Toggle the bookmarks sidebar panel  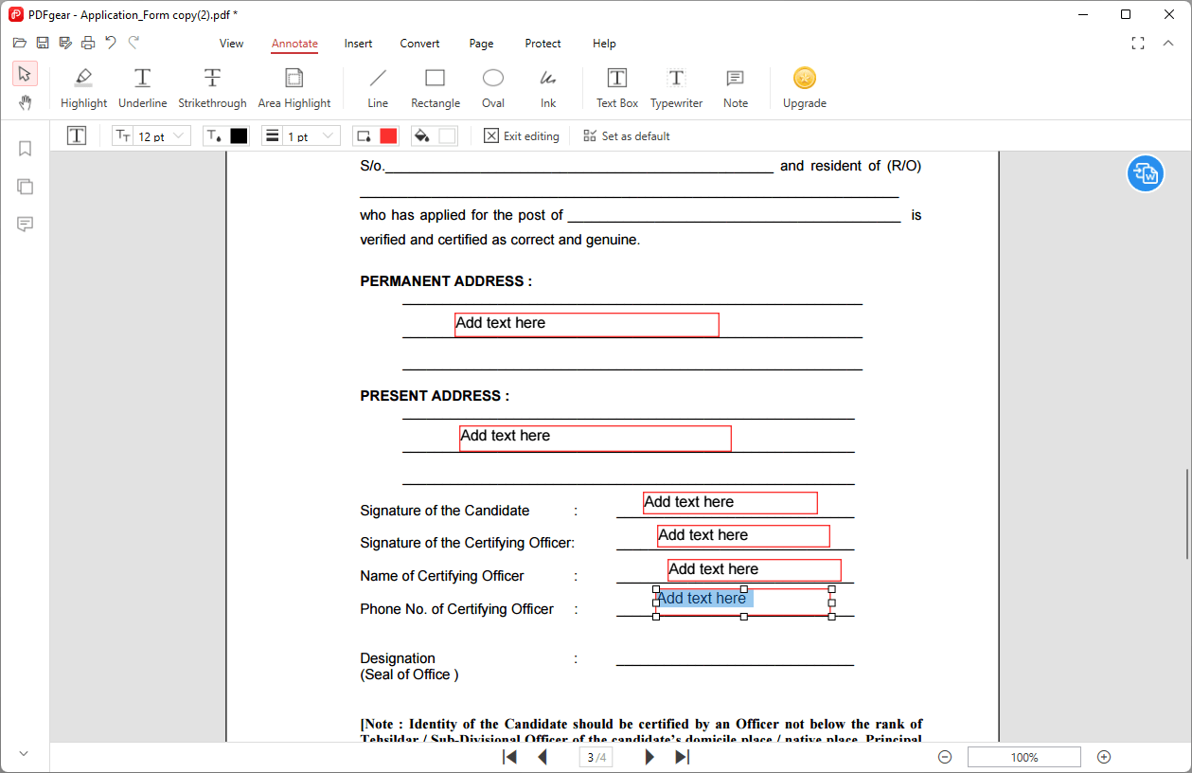point(25,149)
